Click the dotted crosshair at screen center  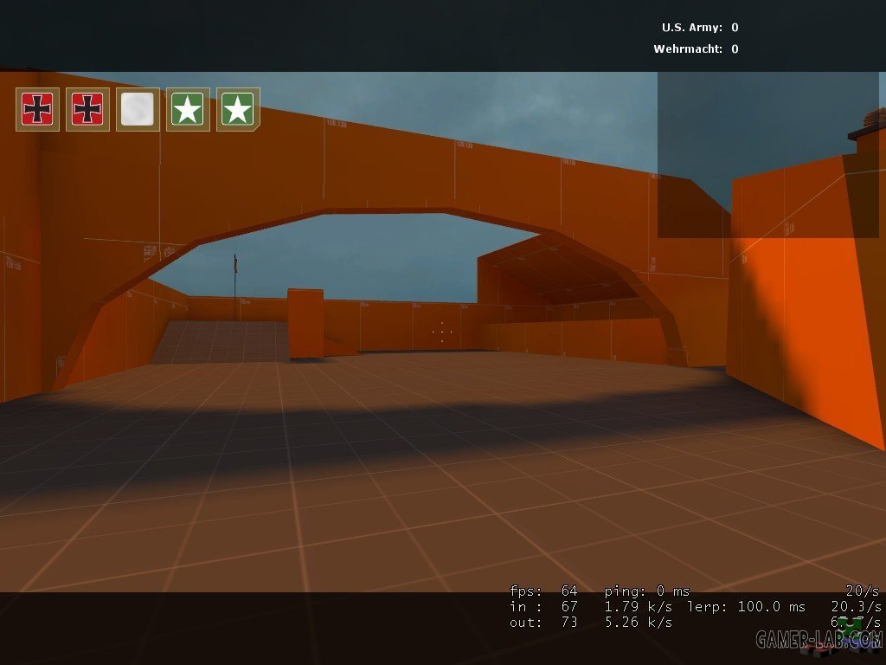(x=442, y=332)
